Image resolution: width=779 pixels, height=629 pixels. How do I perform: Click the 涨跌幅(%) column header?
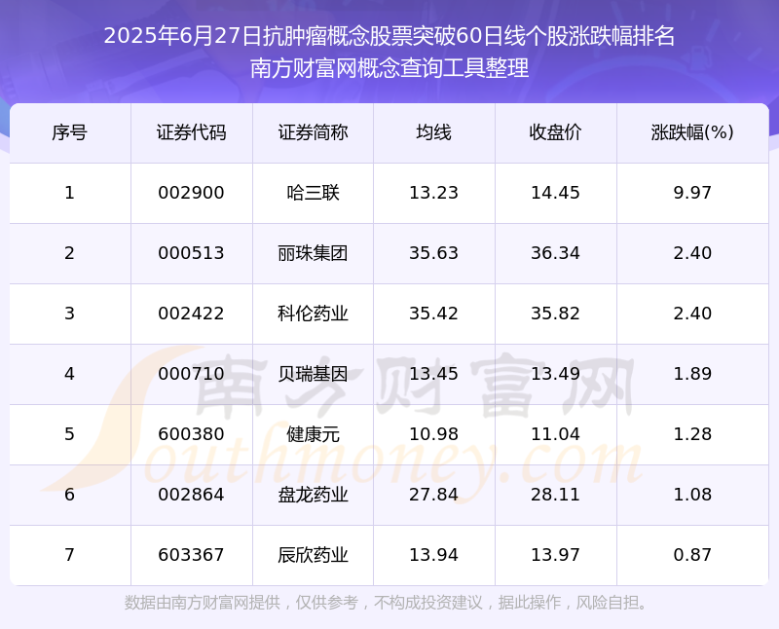692,132
